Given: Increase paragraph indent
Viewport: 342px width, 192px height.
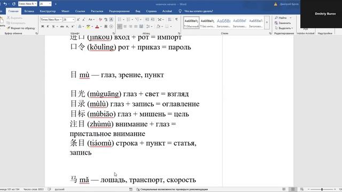Looking at the screenshot, I should click(152, 20).
